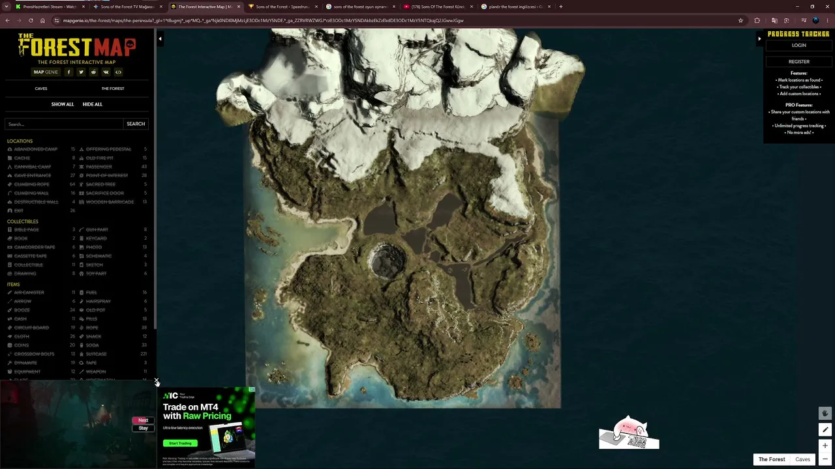Click the Show All button
The image size is (835, 469).
[63, 104]
